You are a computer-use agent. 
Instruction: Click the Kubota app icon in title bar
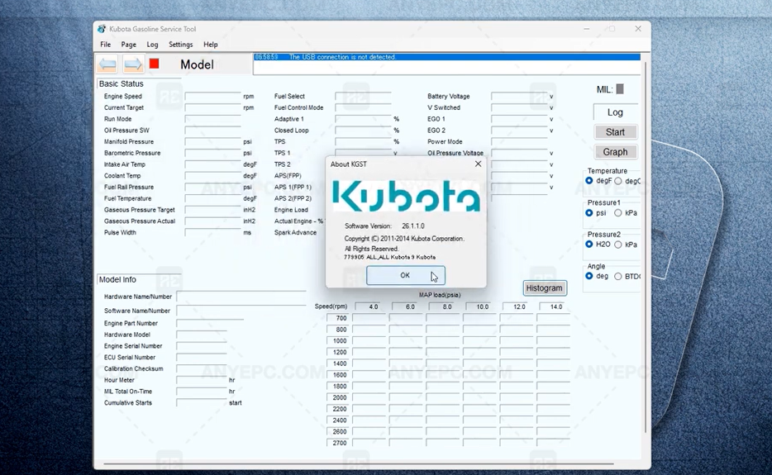point(102,29)
